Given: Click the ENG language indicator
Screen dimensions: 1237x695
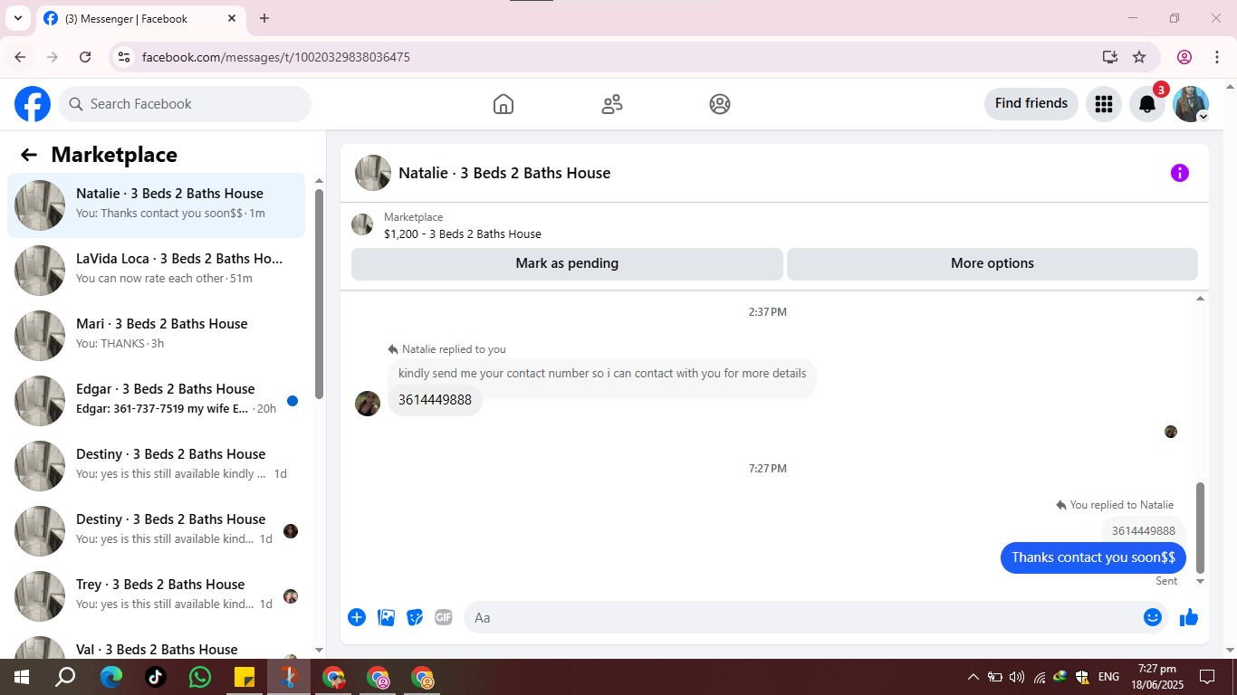Looking at the screenshot, I should pyautogui.click(x=1108, y=677).
